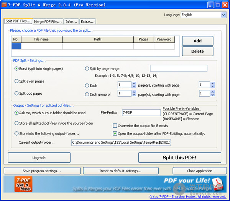
Task: Click the Add button
Action: pyautogui.click(x=197, y=41)
